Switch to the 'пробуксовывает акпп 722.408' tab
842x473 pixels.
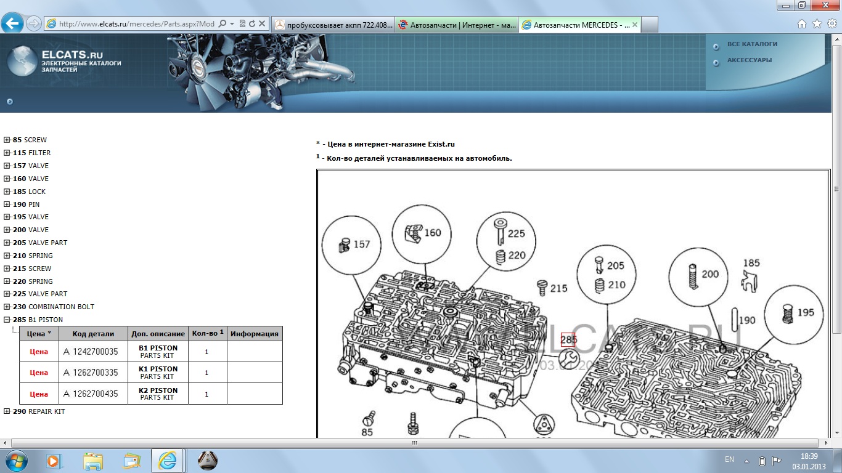333,25
